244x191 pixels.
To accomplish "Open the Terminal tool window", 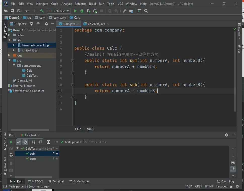I will pyautogui.click(x=56, y=181).
